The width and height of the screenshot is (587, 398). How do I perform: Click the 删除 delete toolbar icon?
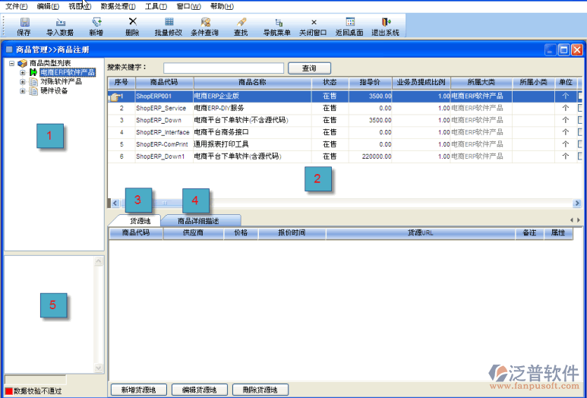tap(133, 22)
